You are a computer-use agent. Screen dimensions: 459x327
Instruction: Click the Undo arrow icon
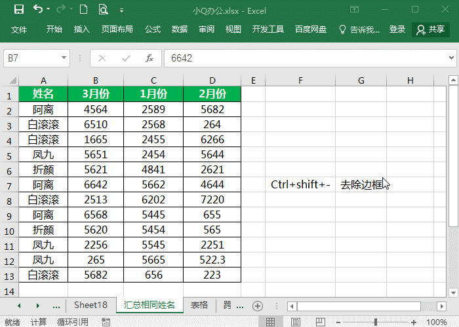point(38,9)
